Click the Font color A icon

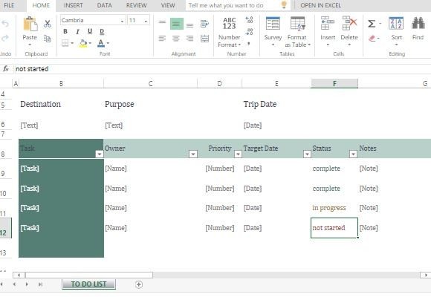(101, 43)
